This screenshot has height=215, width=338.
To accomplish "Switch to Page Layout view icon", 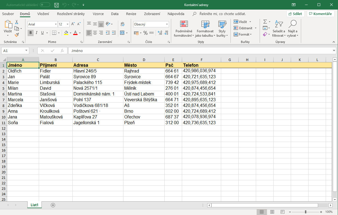I will point(272,212).
